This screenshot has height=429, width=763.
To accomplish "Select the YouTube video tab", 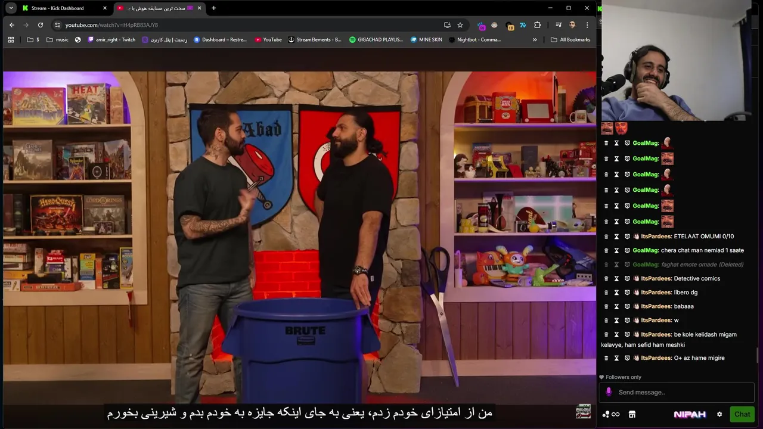I will point(158,8).
